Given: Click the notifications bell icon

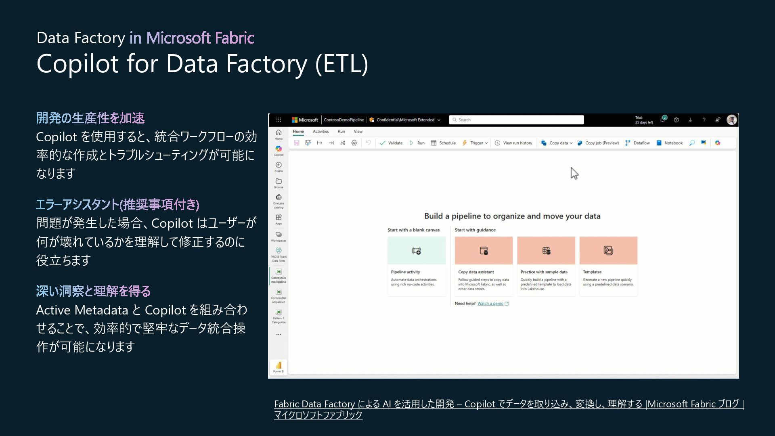Looking at the screenshot, I should coord(662,120).
